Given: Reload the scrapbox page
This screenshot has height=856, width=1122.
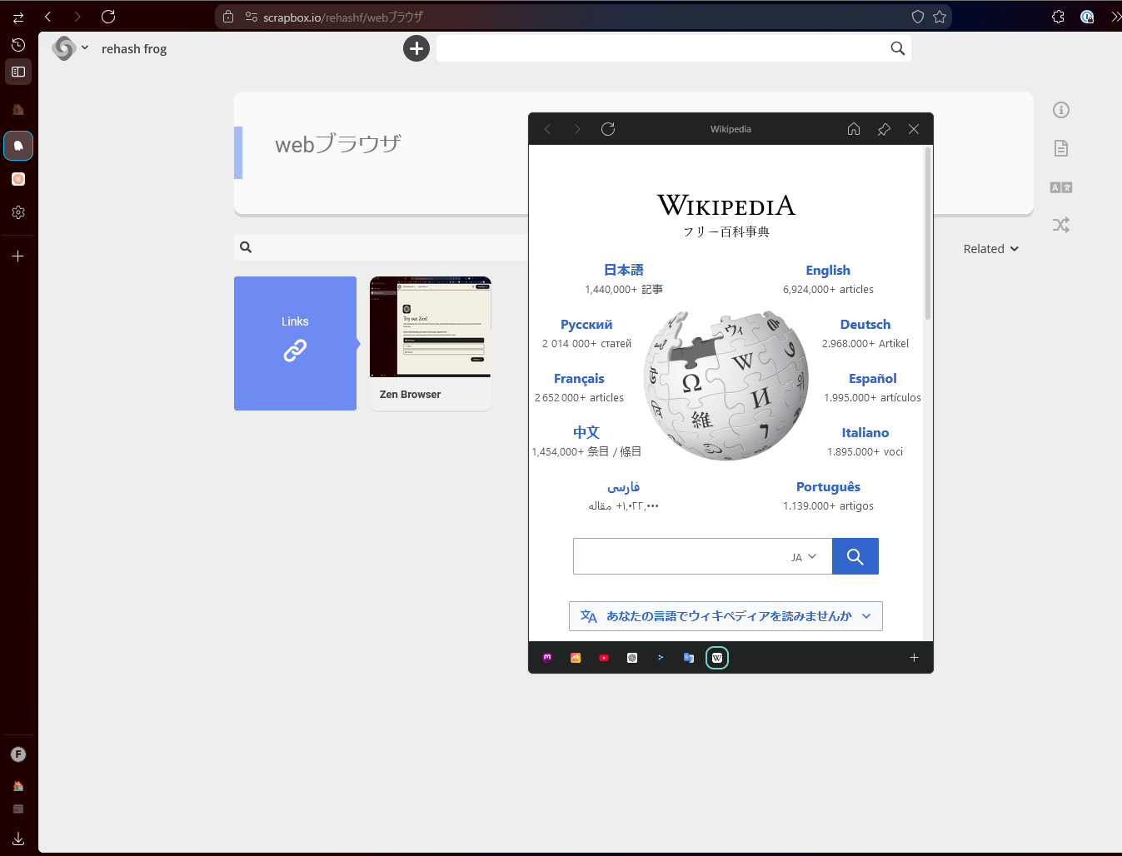Looking at the screenshot, I should click(x=108, y=17).
